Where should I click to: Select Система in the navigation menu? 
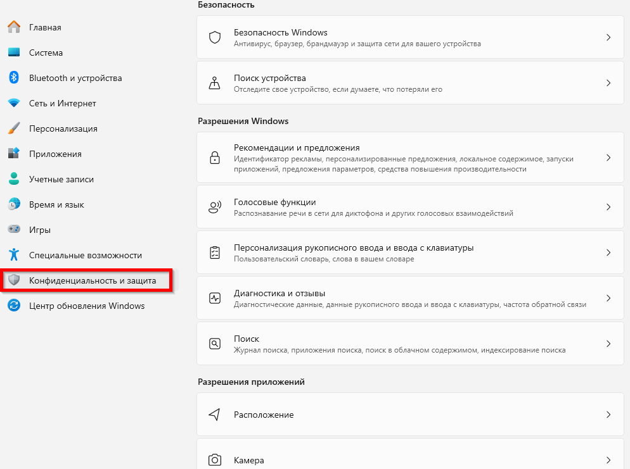tap(46, 53)
